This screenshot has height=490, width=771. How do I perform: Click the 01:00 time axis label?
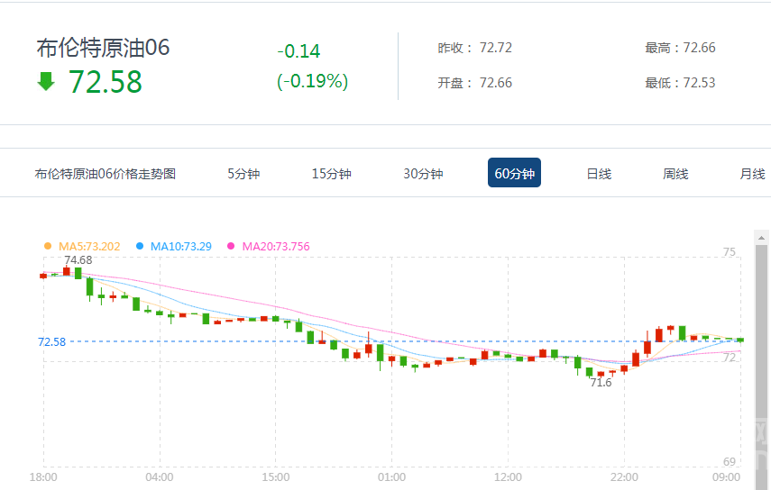391,477
